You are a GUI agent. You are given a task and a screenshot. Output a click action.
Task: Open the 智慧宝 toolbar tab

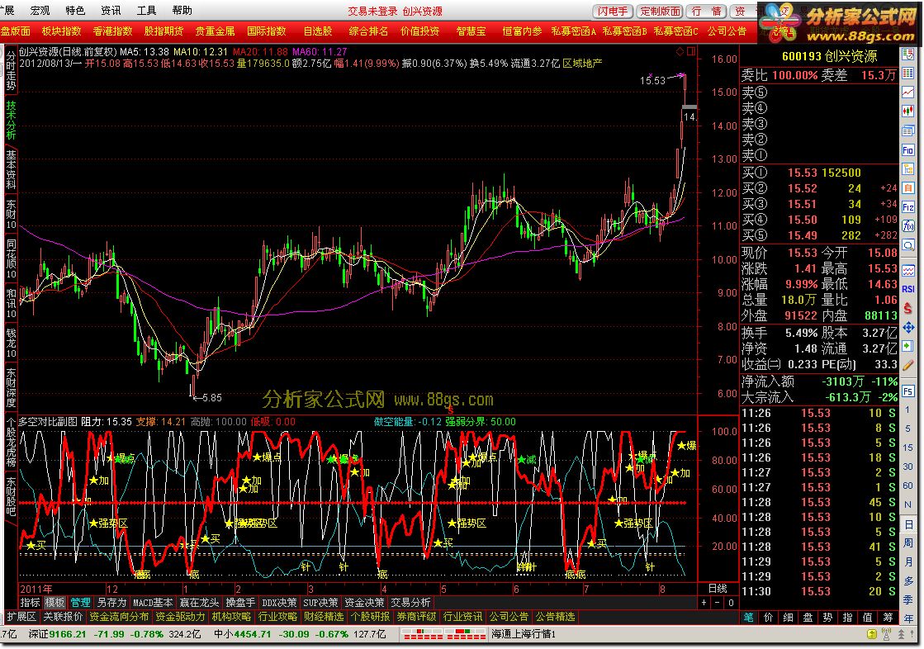(x=471, y=31)
